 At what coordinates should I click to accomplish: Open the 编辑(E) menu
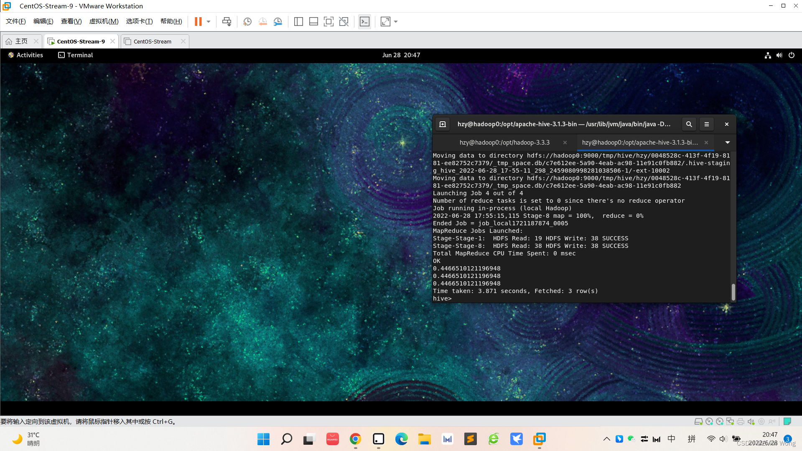point(43,21)
